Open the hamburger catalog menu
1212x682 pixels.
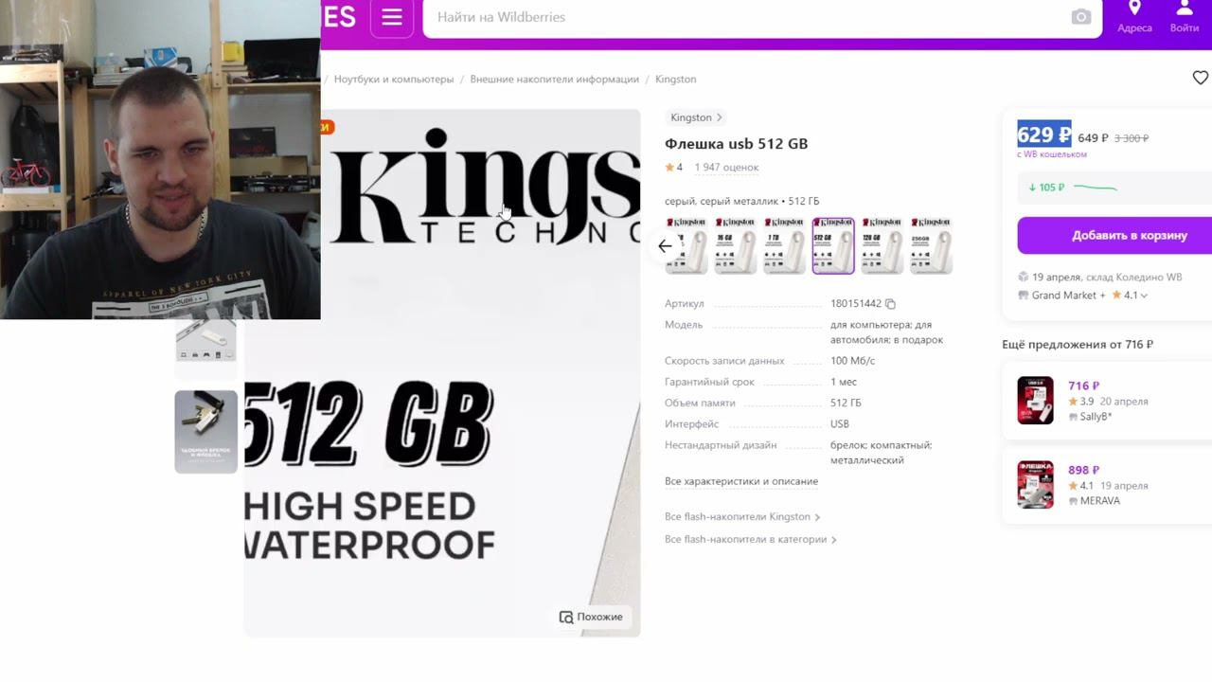point(392,17)
